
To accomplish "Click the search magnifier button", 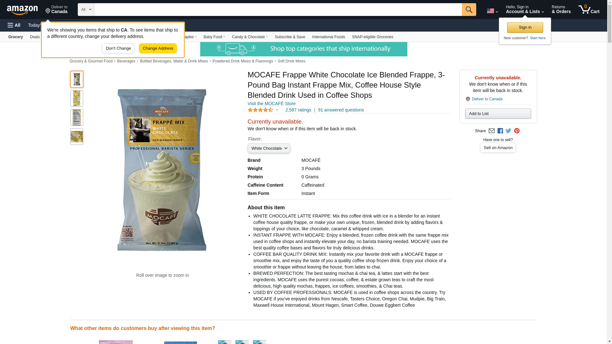I will (x=469, y=10).
